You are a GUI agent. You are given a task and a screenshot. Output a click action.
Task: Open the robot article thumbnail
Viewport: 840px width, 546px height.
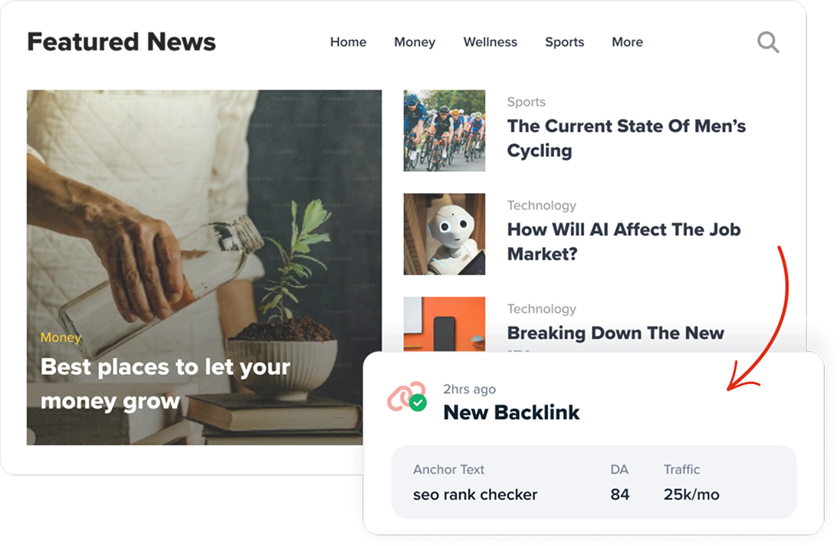point(444,234)
